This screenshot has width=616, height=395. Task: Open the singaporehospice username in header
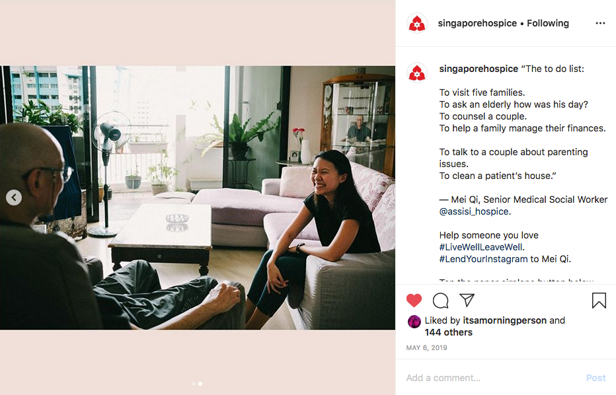click(477, 23)
